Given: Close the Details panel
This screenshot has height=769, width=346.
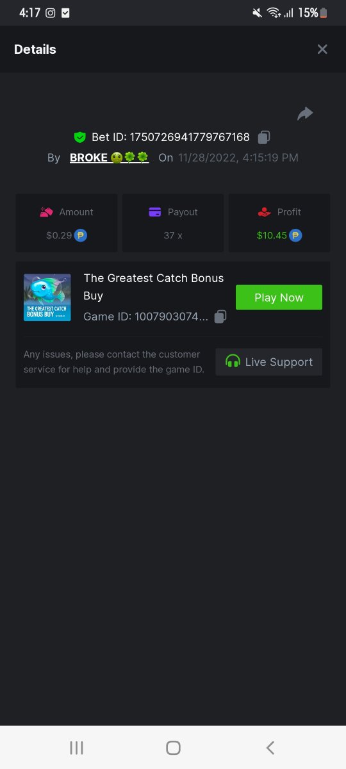Looking at the screenshot, I should pos(322,49).
